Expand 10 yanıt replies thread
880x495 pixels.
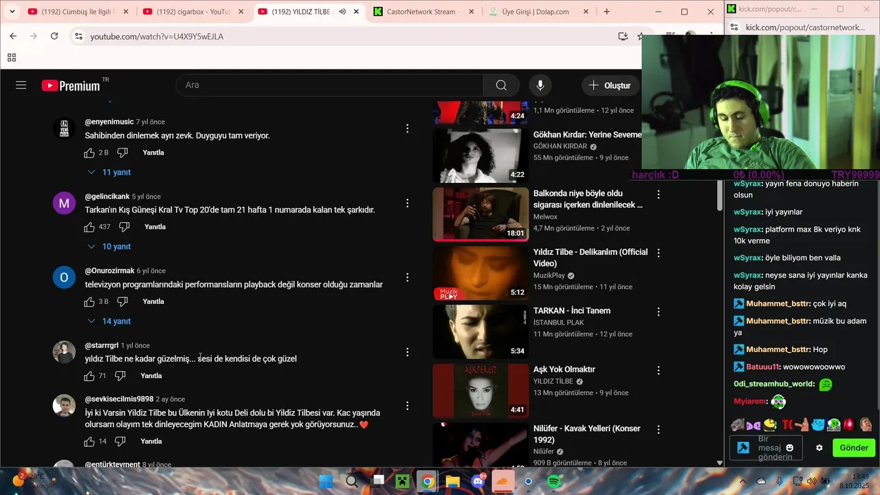[109, 247]
